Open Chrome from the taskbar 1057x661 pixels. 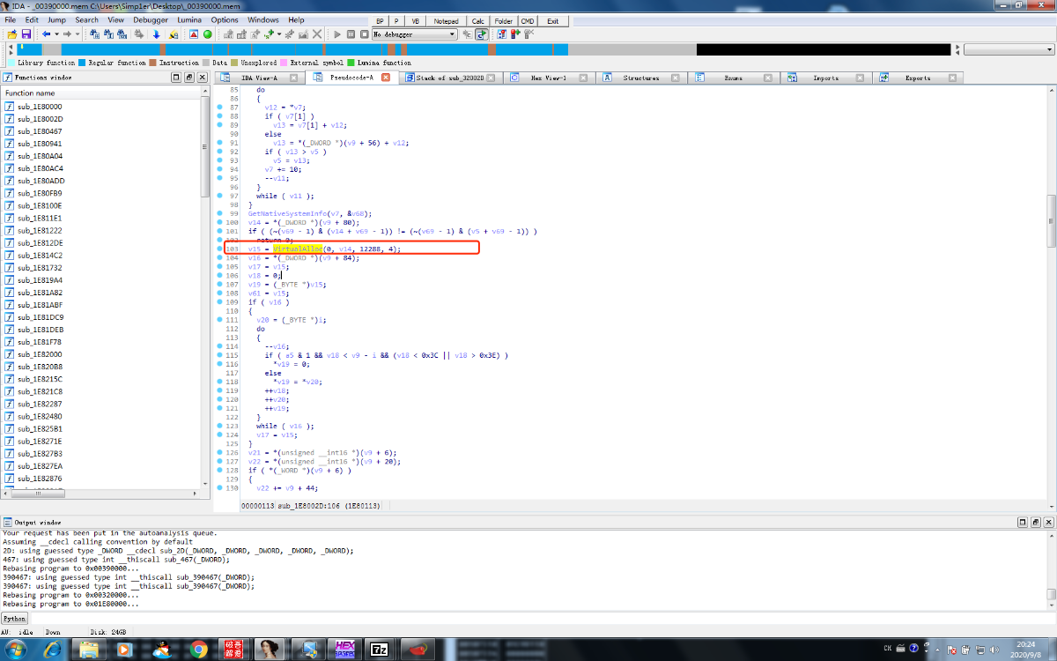198,649
